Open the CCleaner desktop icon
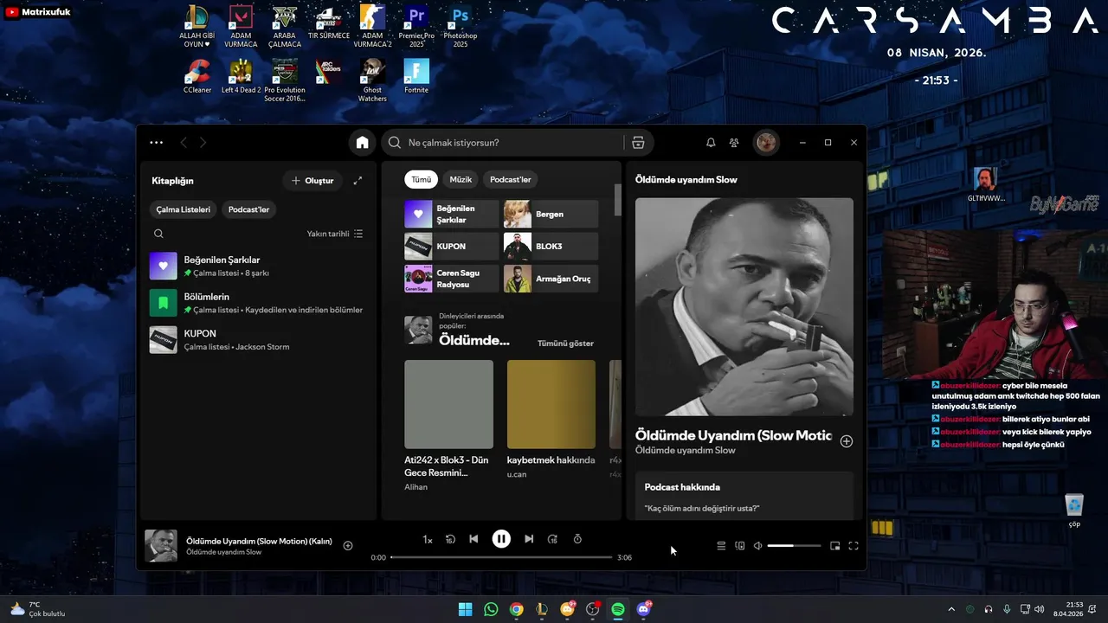This screenshot has height=623, width=1108. pyautogui.click(x=197, y=76)
